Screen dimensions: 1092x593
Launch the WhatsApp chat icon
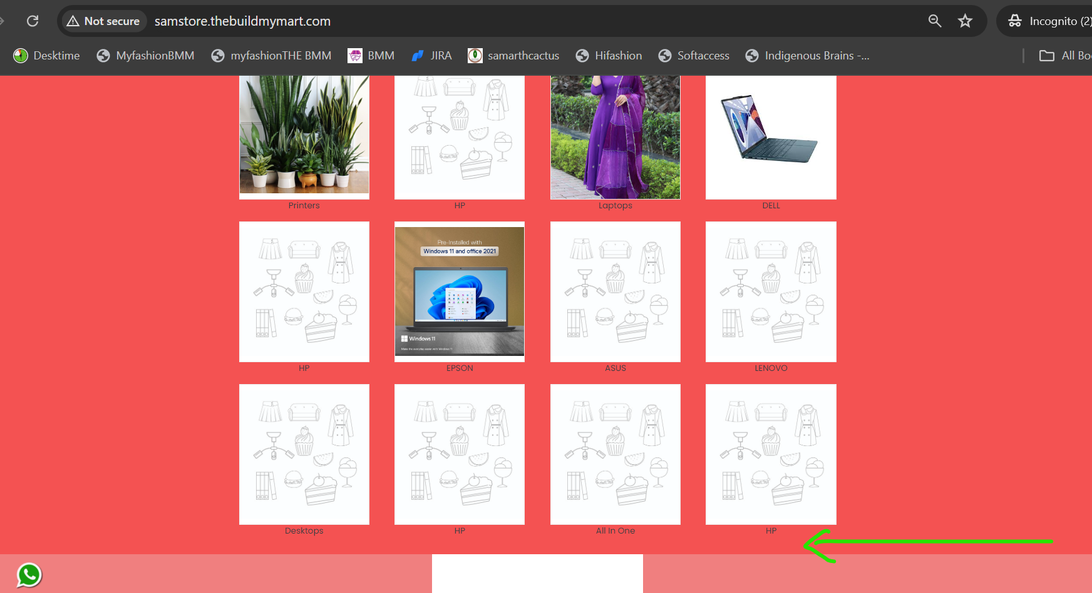tap(29, 575)
